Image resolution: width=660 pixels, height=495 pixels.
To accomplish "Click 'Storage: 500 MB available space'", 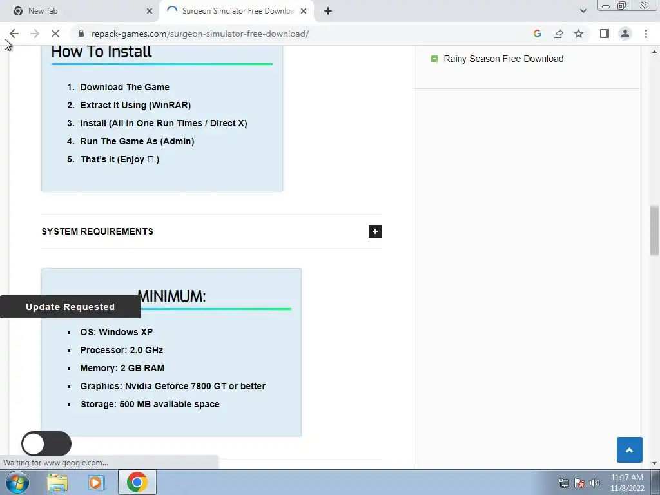I will (150, 405).
